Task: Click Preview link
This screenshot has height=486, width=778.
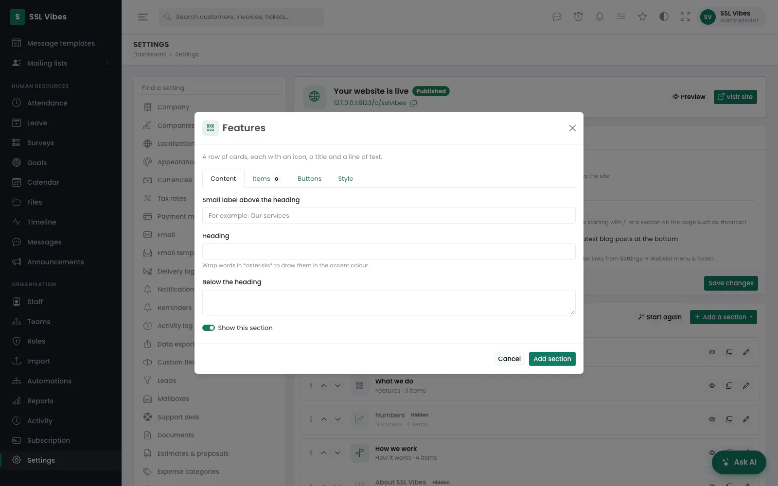Action: pos(689,97)
